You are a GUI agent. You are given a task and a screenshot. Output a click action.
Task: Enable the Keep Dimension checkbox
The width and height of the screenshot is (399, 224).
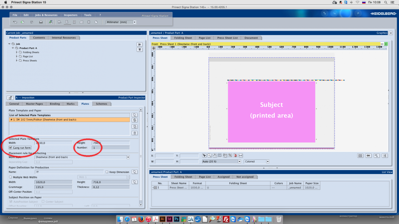(x=107, y=172)
